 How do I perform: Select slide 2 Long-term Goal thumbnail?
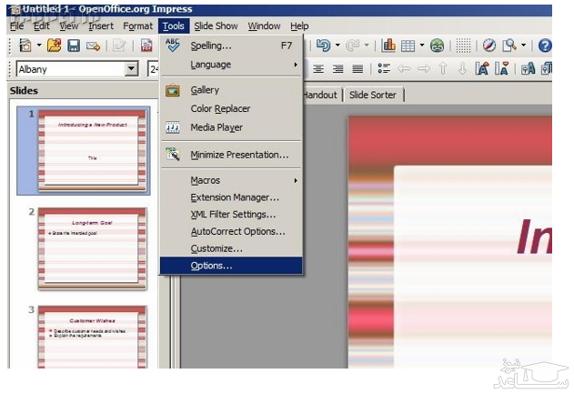coord(91,247)
